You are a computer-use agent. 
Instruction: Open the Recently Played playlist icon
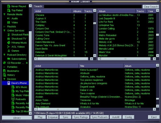click(x=13, y=107)
